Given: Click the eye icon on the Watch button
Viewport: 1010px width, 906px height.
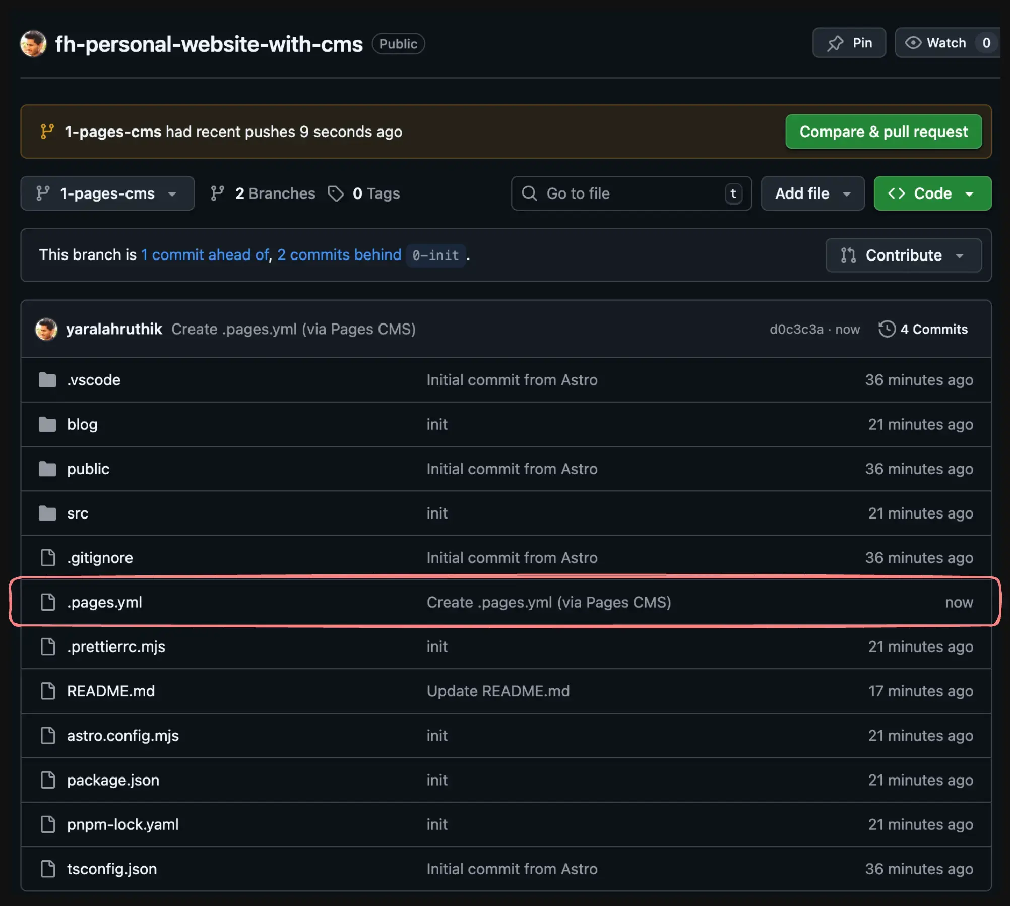Looking at the screenshot, I should 914,43.
